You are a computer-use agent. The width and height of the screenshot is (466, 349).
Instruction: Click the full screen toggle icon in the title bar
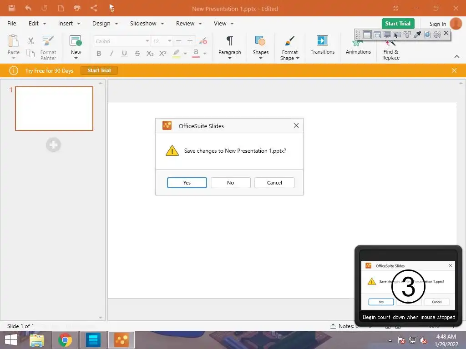396,8
